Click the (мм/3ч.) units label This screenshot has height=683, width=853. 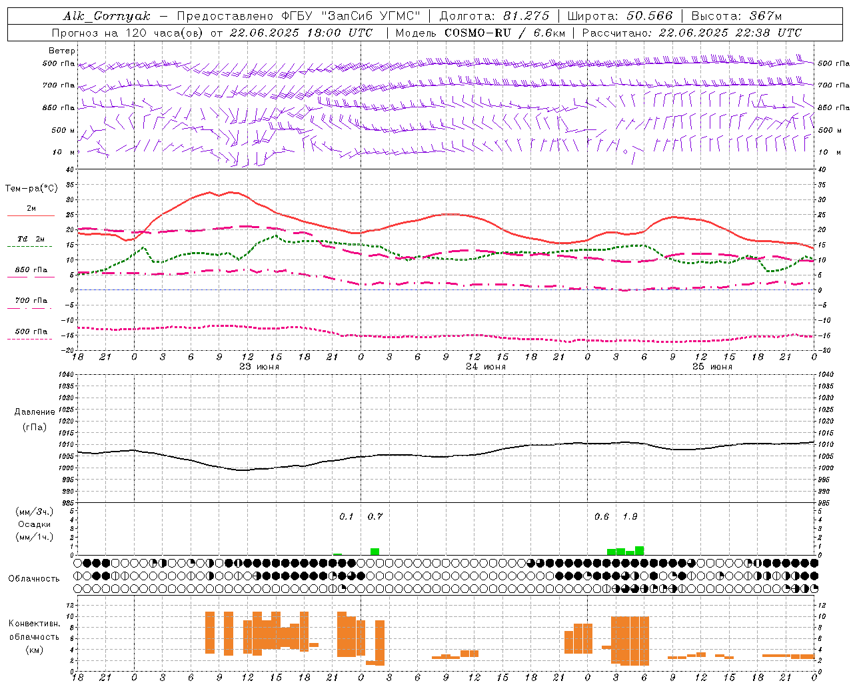pos(34,512)
